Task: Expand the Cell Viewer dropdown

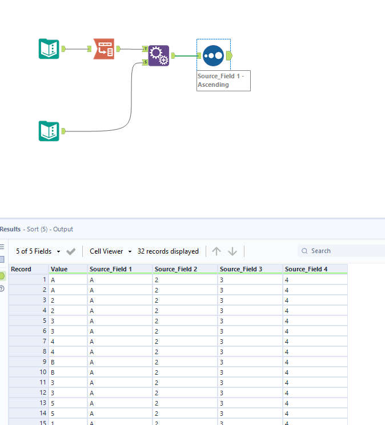Action: 111,251
